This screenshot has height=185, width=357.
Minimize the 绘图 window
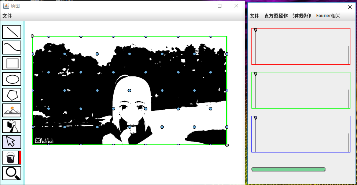(203, 6)
